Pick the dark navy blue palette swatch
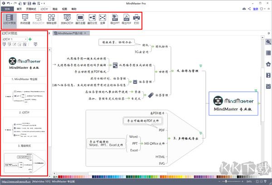 pos(93,177)
